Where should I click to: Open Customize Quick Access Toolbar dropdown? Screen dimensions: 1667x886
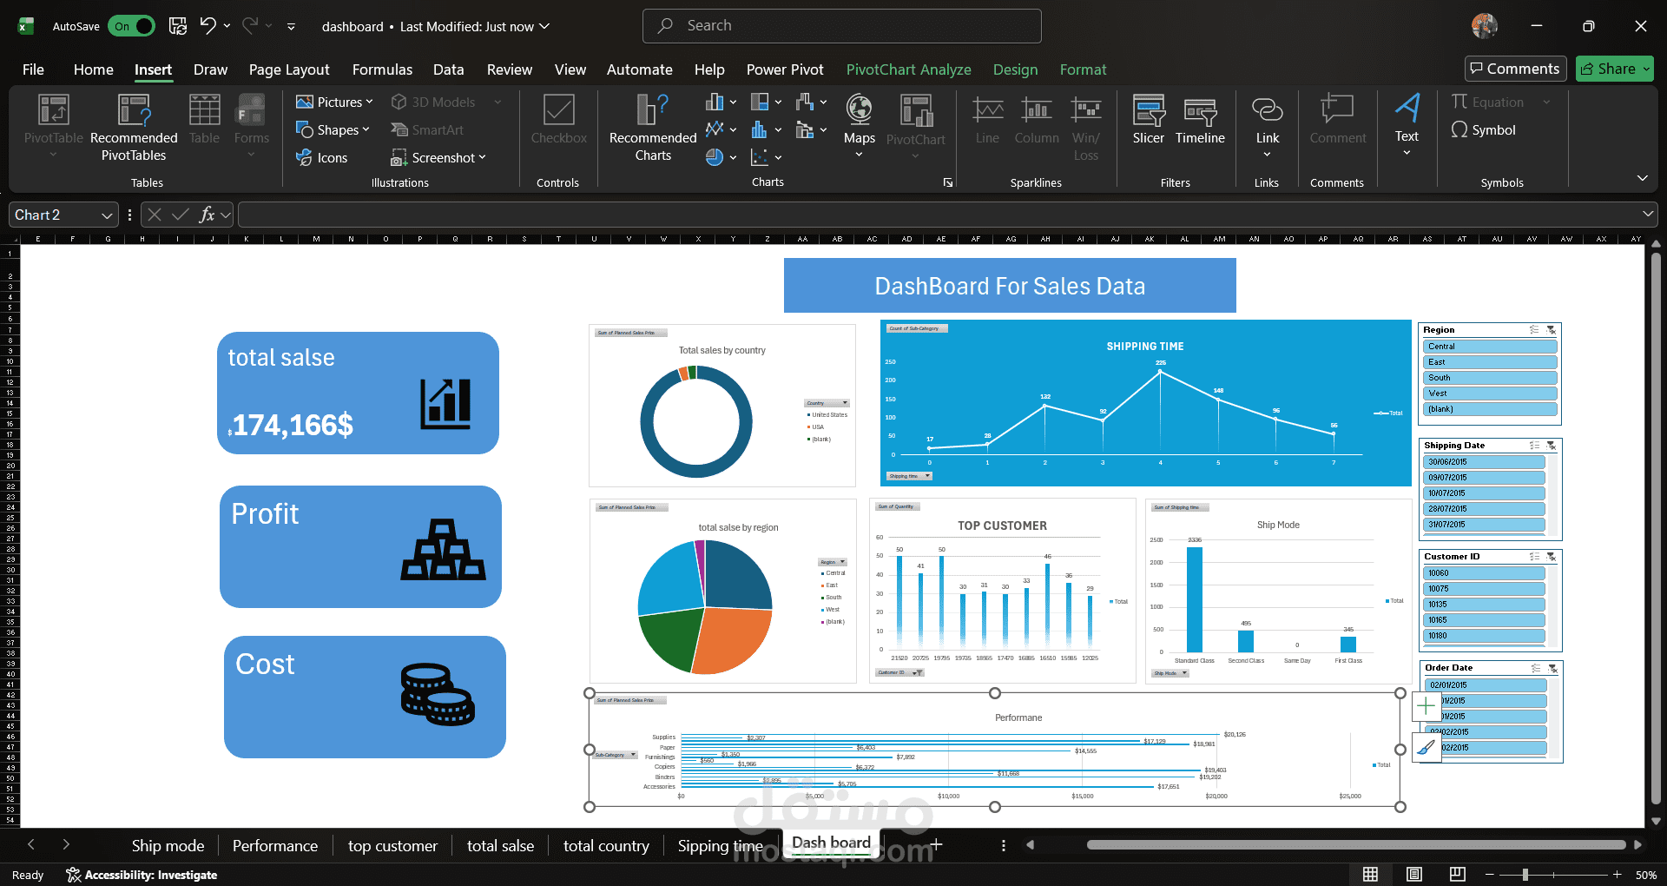click(291, 27)
